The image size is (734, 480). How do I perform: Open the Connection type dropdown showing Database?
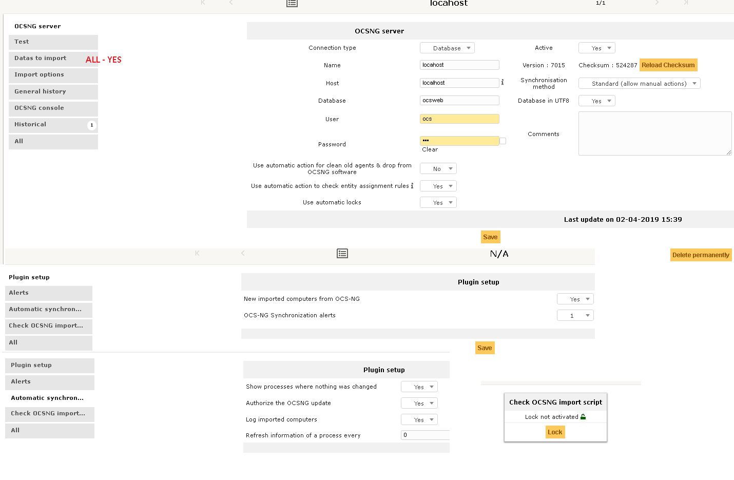tap(447, 47)
